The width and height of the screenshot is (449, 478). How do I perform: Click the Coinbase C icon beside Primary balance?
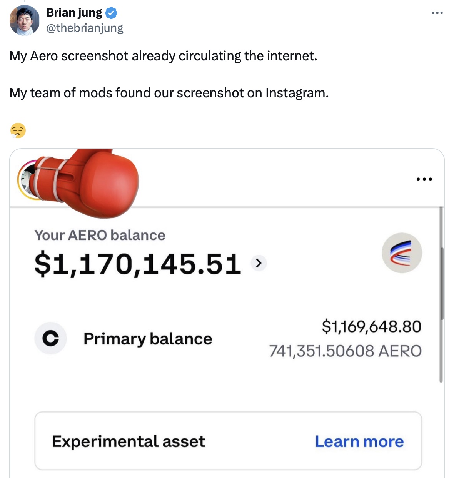coord(50,339)
